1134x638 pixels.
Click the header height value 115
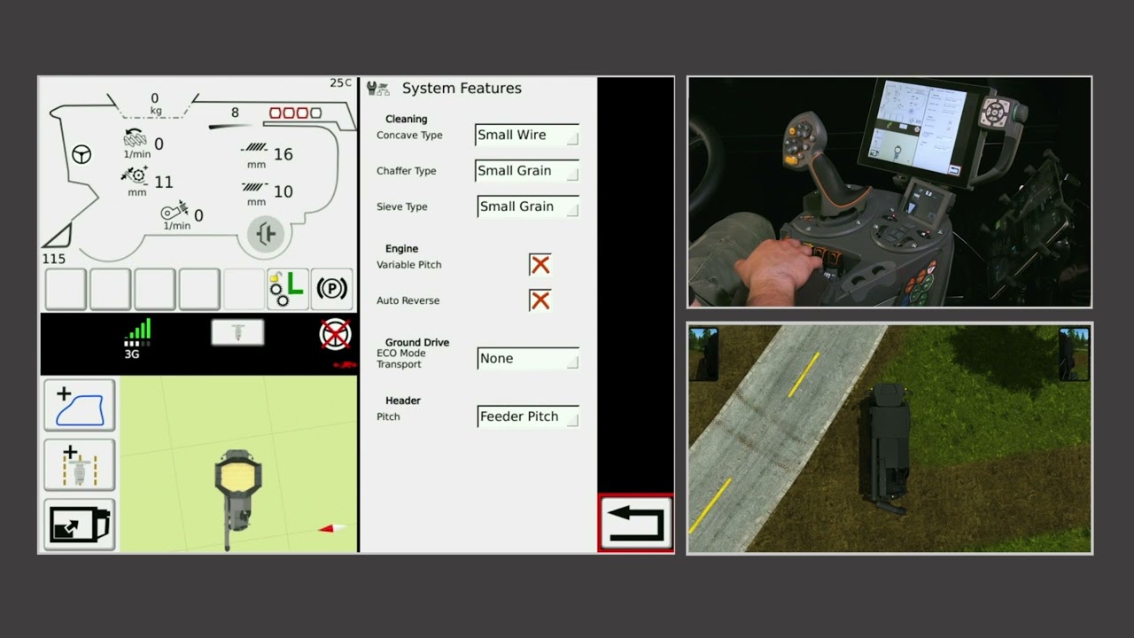[53, 259]
